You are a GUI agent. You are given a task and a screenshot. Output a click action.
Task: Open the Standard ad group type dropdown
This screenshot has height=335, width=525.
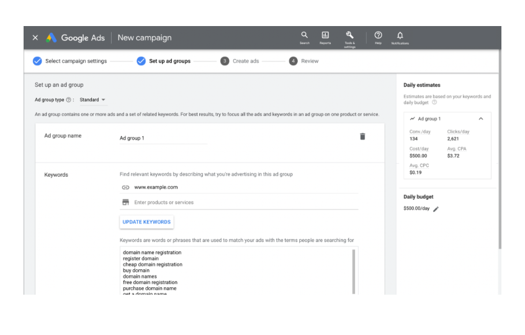(x=92, y=100)
